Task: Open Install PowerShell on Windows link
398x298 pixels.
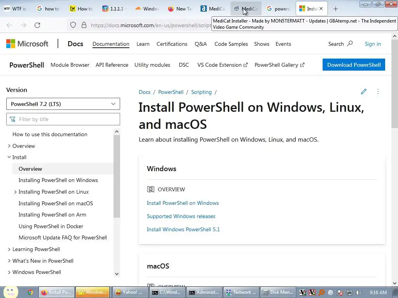Action: pyautogui.click(x=183, y=203)
